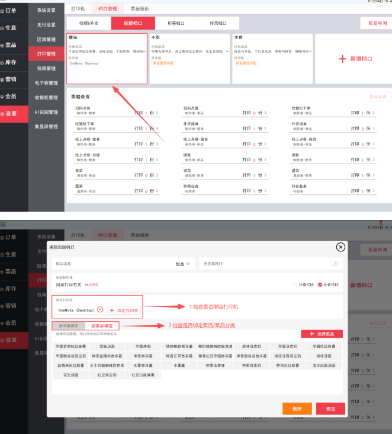This screenshot has width=392, height=434.
Task: Open 会员 in the upper screen's main sidebar
Action: pos(14,97)
